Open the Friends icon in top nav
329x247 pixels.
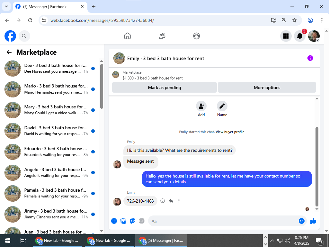point(162,36)
